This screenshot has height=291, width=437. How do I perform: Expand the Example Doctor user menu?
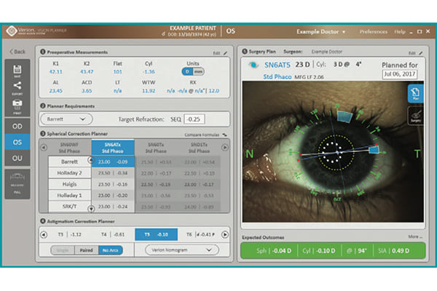coord(321,32)
